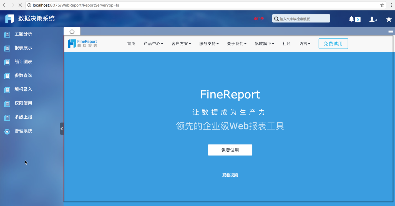
Task: Visit 社区 from the navigation bar
Action: coord(286,44)
